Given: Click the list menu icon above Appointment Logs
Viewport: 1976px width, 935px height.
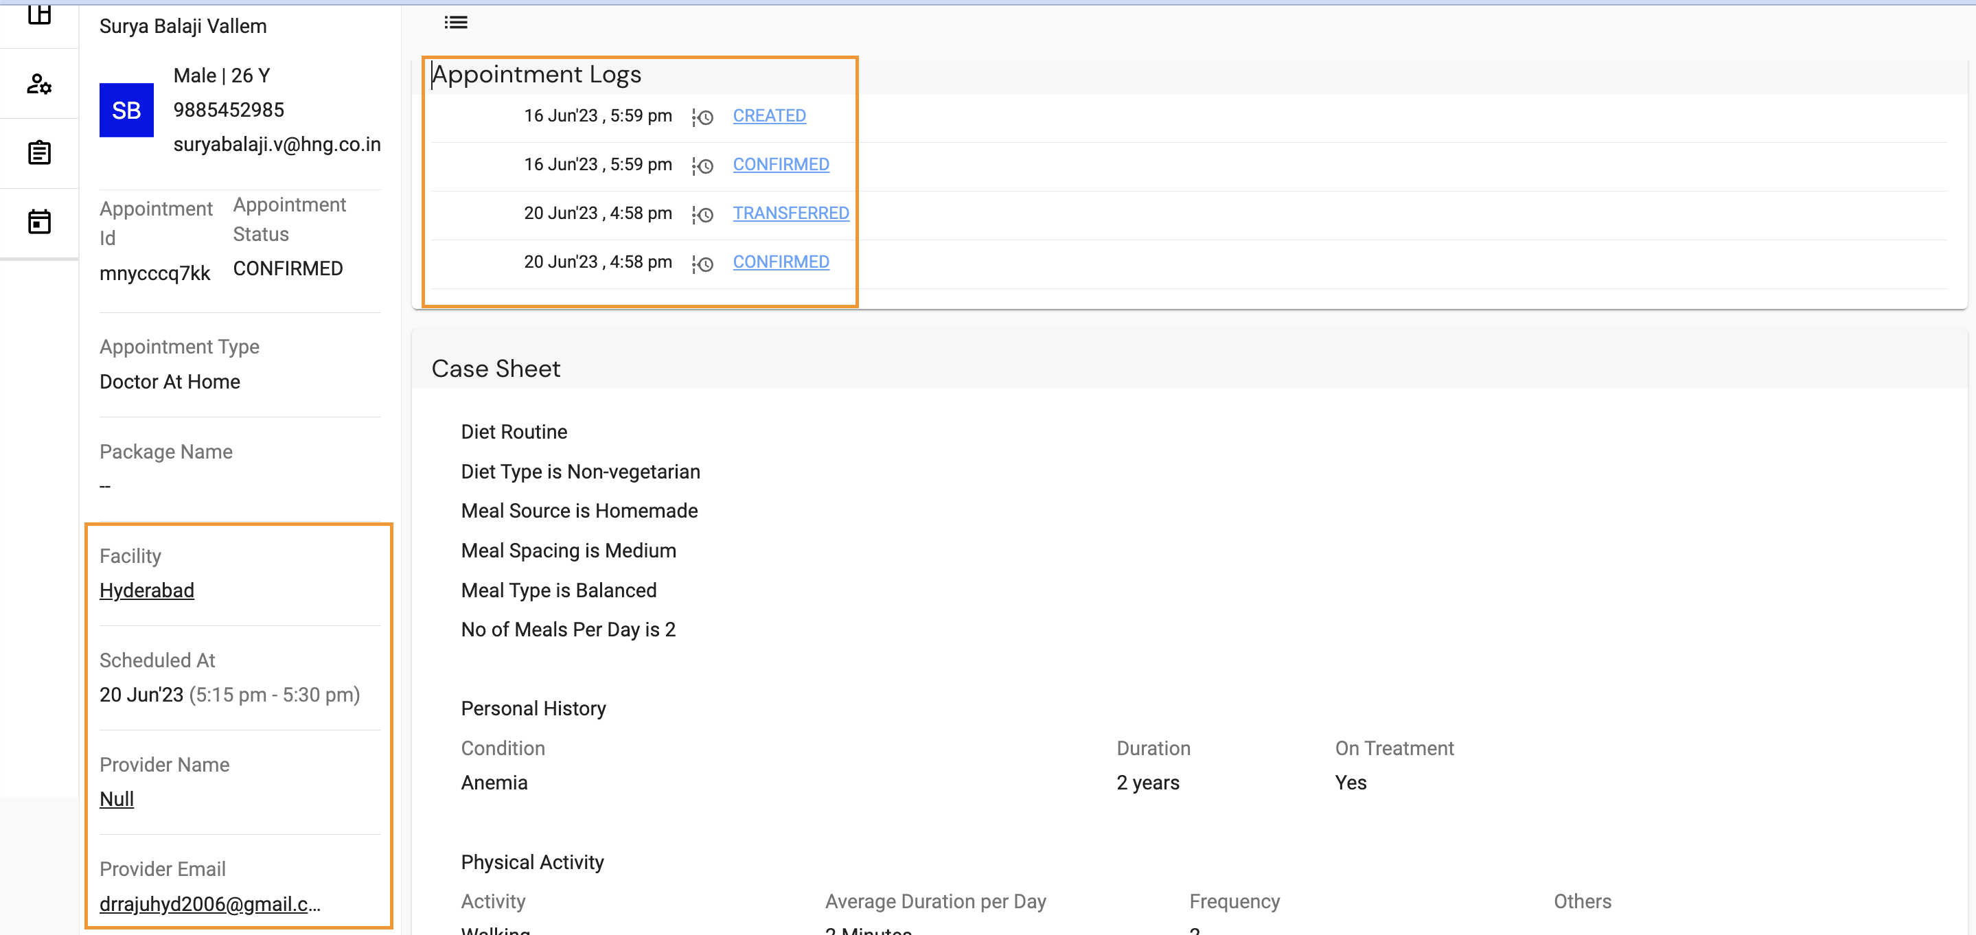Looking at the screenshot, I should [456, 22].
